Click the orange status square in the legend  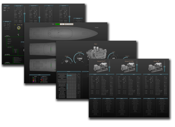tap(33, 81)
